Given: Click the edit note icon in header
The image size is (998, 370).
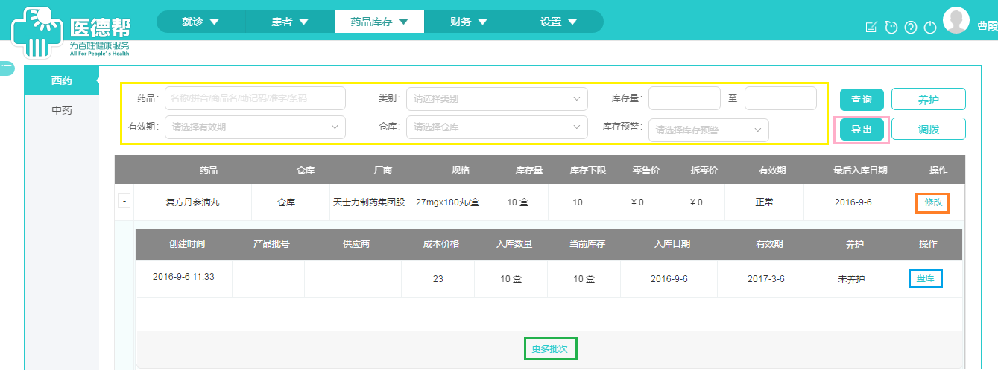Looking at the screenshot, I should pos(871,27).
